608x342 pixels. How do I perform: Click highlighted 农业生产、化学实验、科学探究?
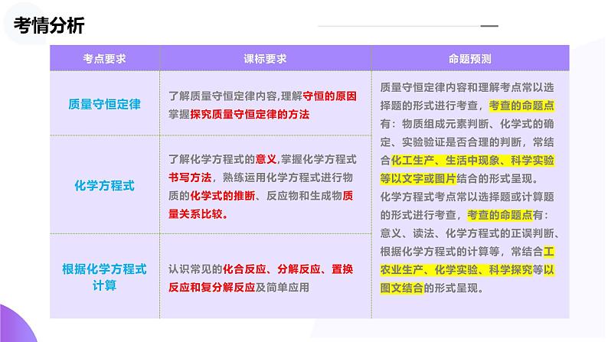tap(456, 269)
